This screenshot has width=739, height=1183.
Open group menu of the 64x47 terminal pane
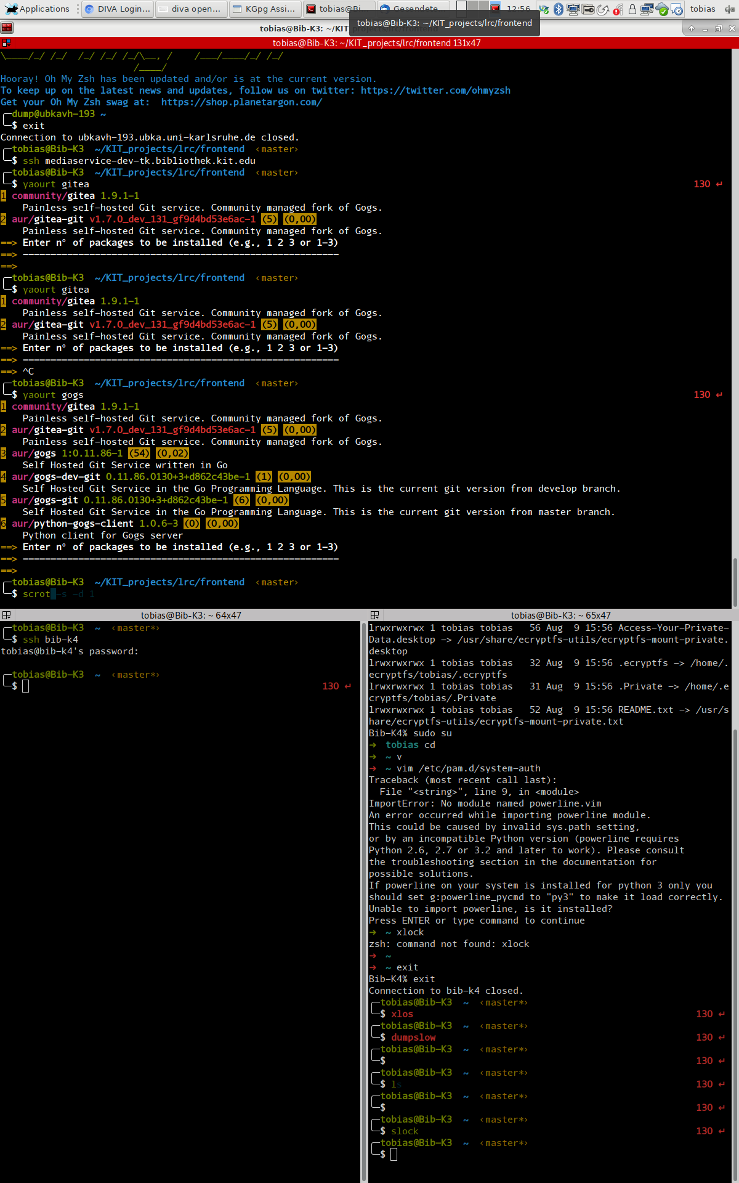6,615
